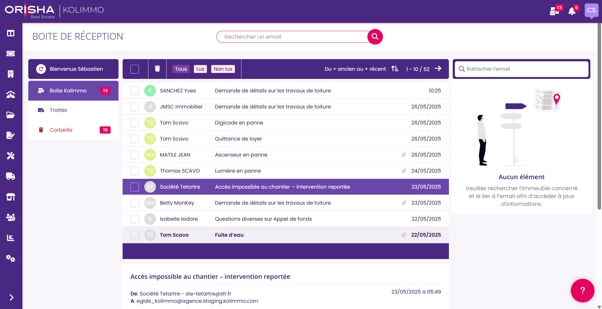Check the MATILE JEAN email checkbox
The height and width of the screenshot is (309, 602).
click(x=135, y=155)
